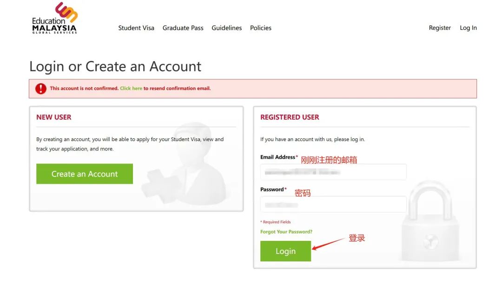Go to the Guidelines menu item
Image resolution: width=502 pixels, height=285 pixels.
click(227, 28)
